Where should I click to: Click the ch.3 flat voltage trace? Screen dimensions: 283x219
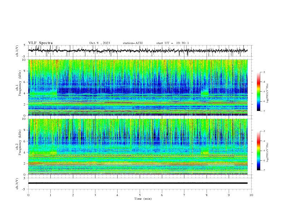click(138, 183)
